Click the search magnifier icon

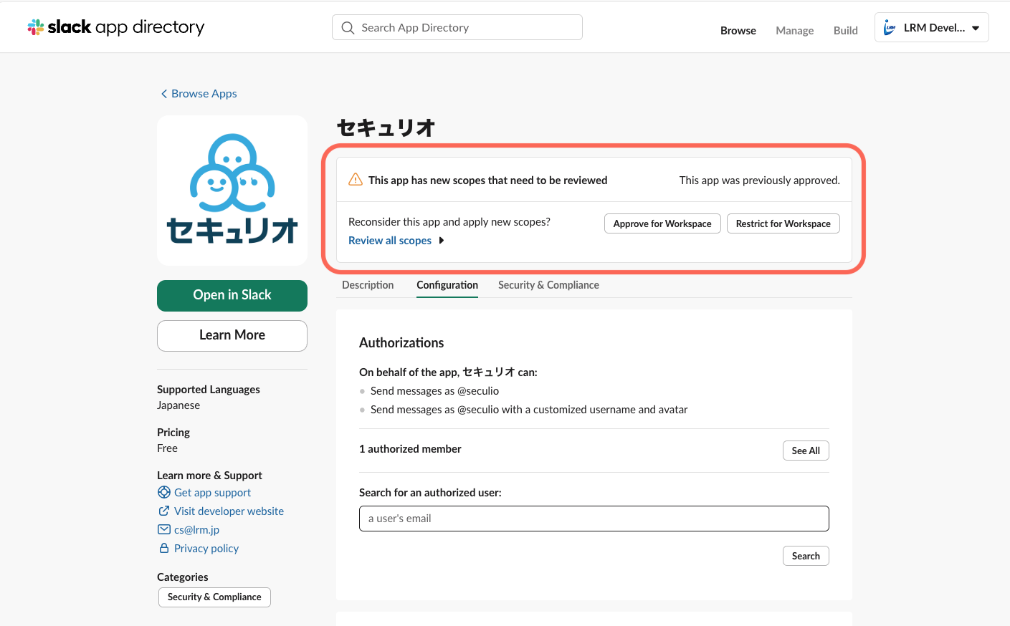coord(348,28)
